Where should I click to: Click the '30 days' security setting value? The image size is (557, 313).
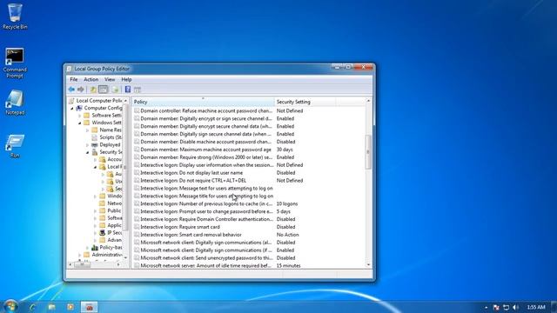(285, 150)
